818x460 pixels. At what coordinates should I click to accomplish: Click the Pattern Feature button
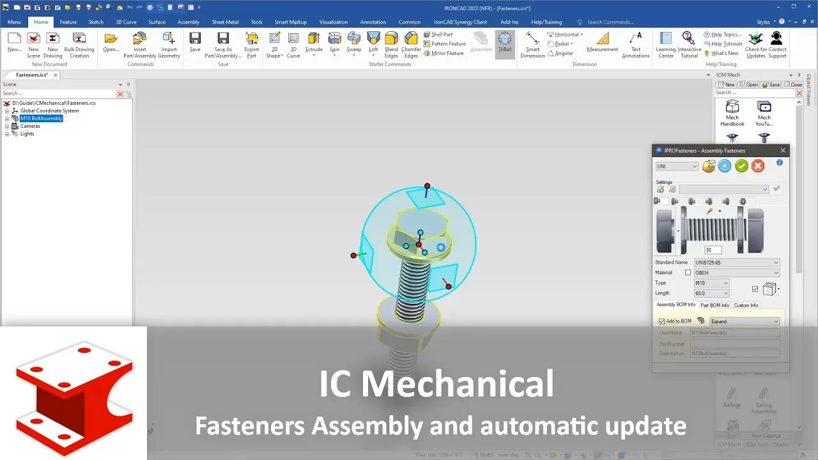(x=445, y=44)
